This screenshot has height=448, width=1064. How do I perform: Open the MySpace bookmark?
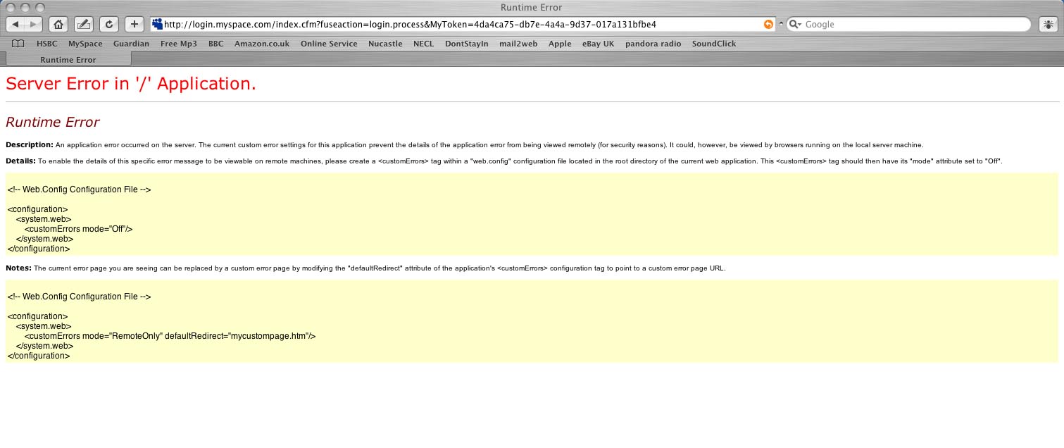point(85,44)
